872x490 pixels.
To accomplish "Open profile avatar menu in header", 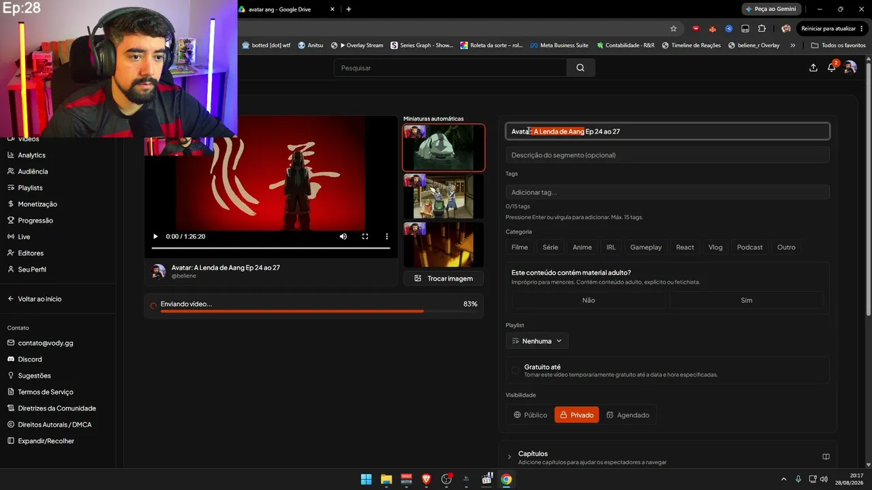I will click(850, 67).
